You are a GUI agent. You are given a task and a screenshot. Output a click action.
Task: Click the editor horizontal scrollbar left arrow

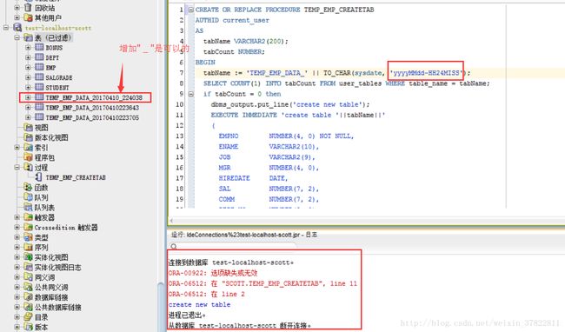coord(171,221)
